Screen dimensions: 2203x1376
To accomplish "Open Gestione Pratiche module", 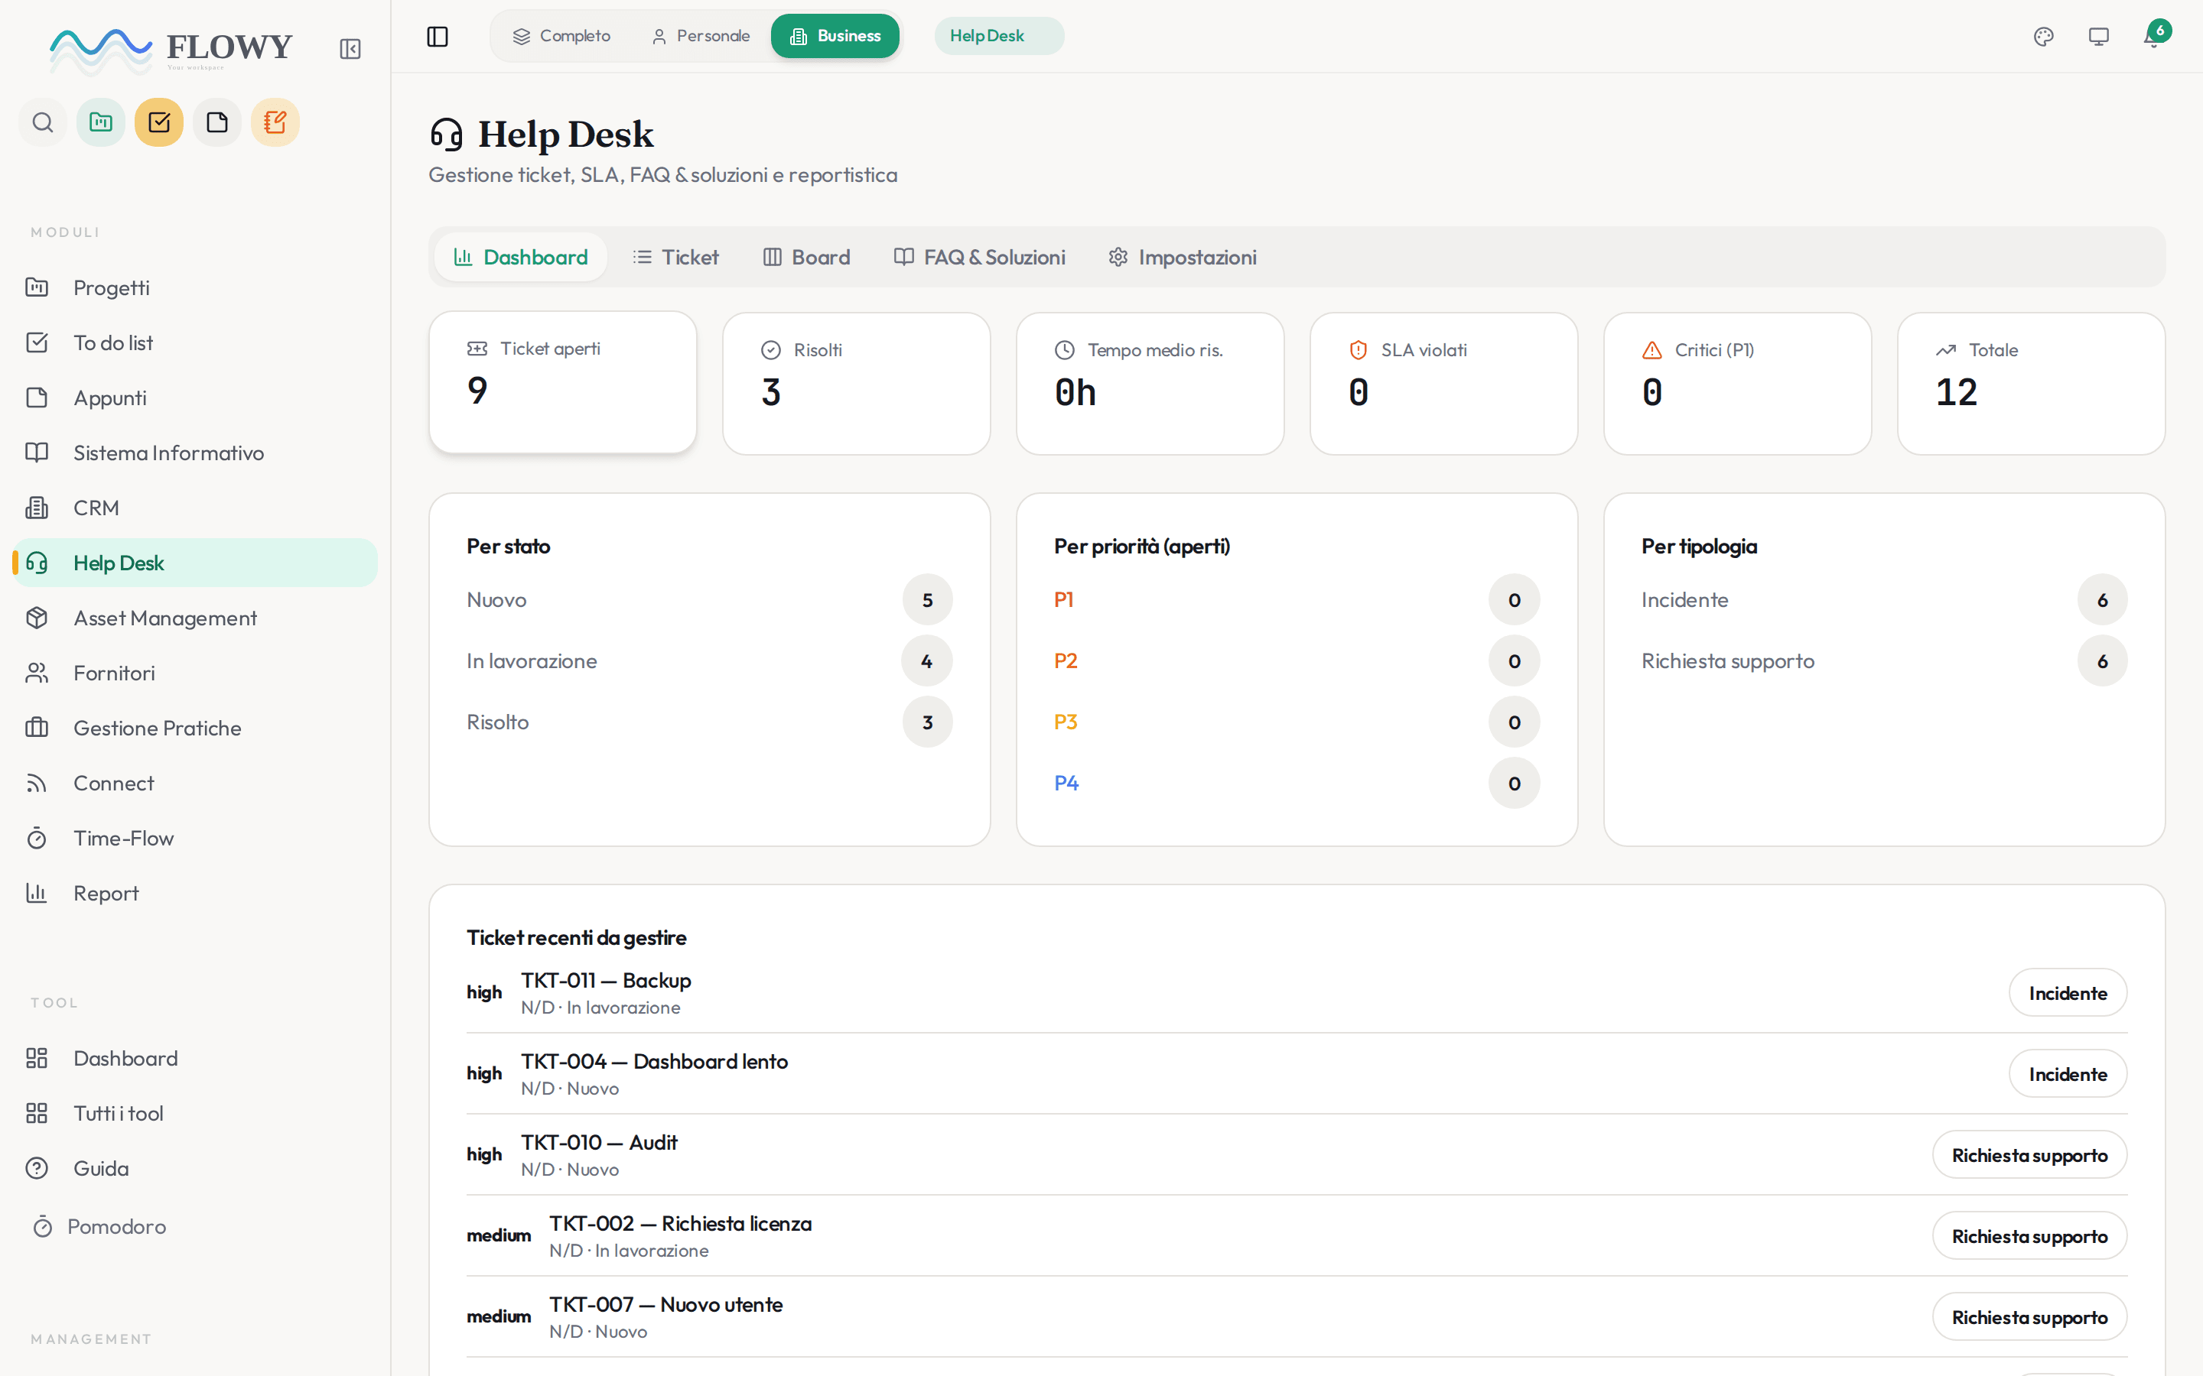I will (195, 728).
